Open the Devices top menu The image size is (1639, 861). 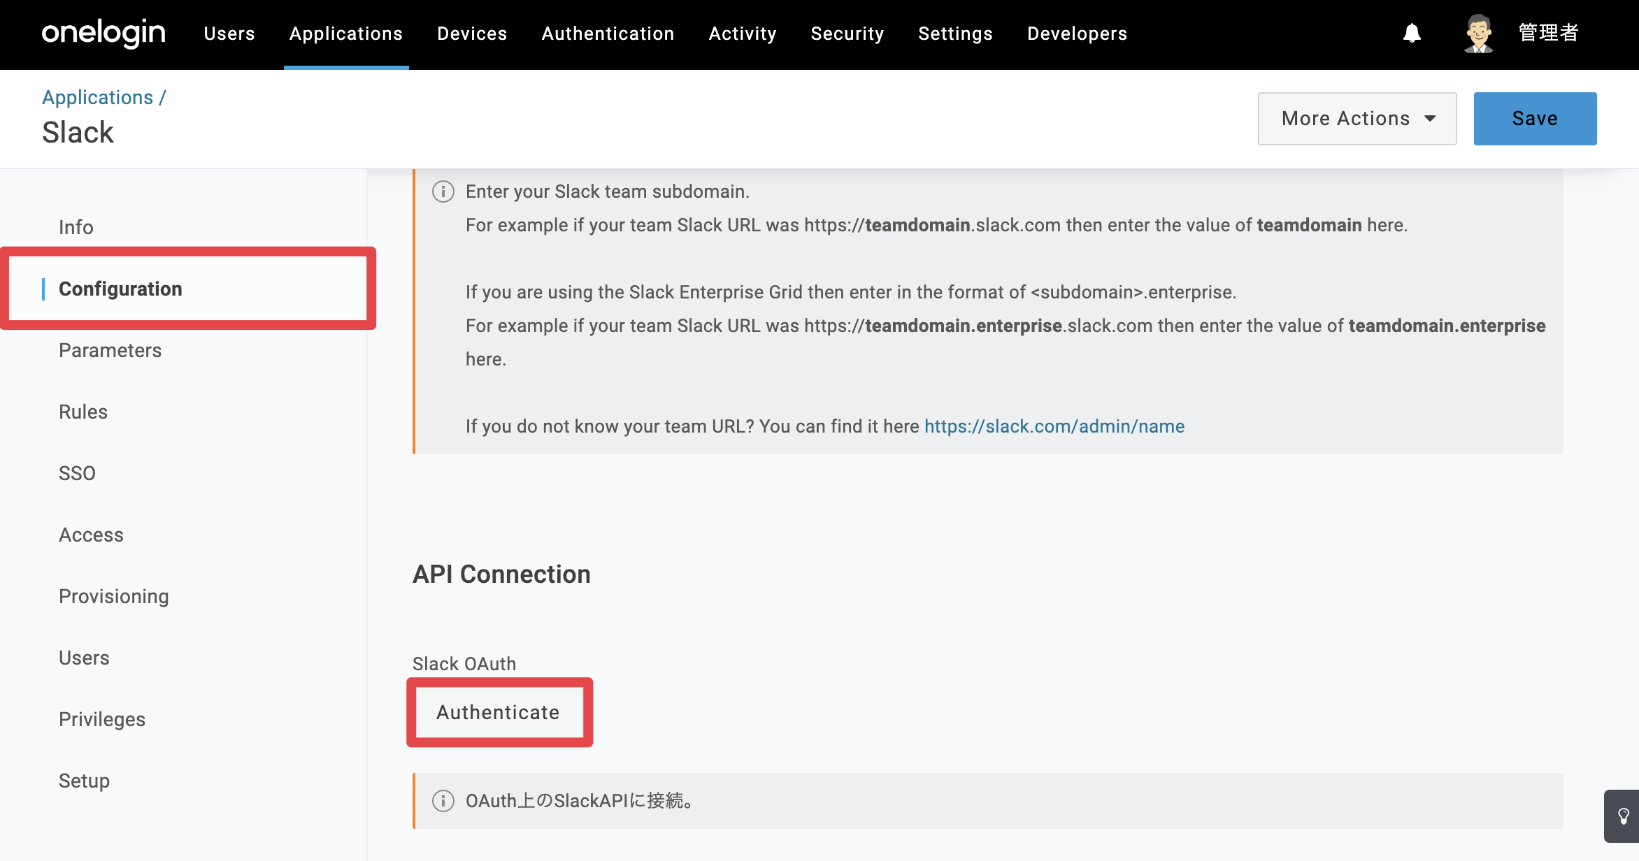tap(472, 34)
